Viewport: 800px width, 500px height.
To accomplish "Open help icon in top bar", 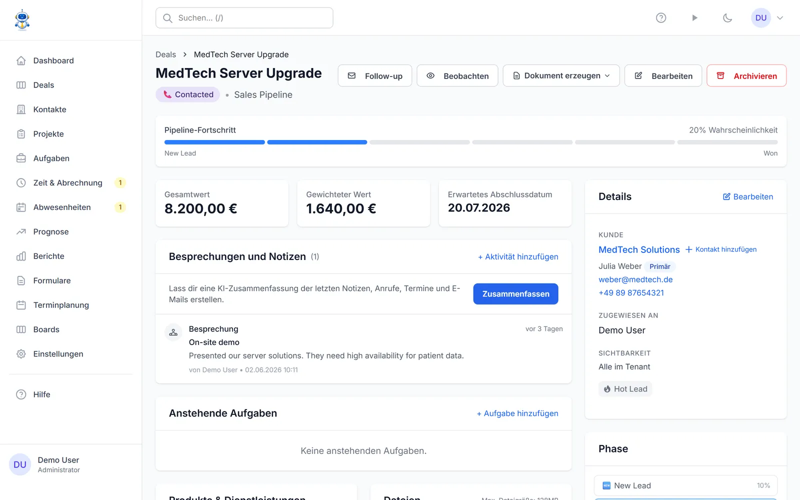I will coord(661,18).
